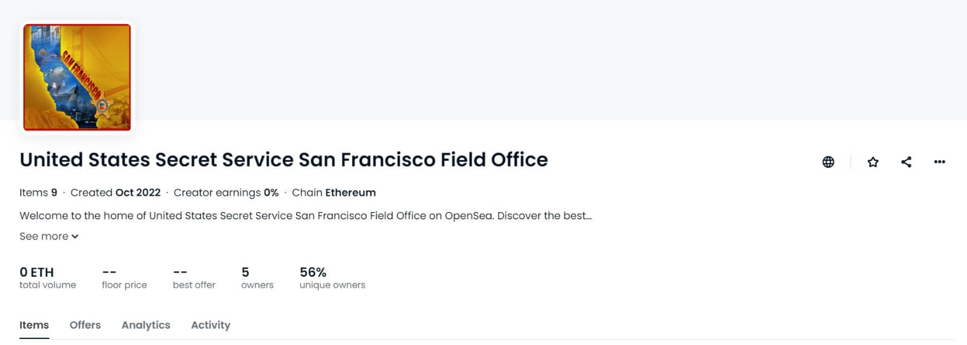Click the Chain Ethereum label
Viewport: 967px width, 345px height.
(x=334, y=193)
